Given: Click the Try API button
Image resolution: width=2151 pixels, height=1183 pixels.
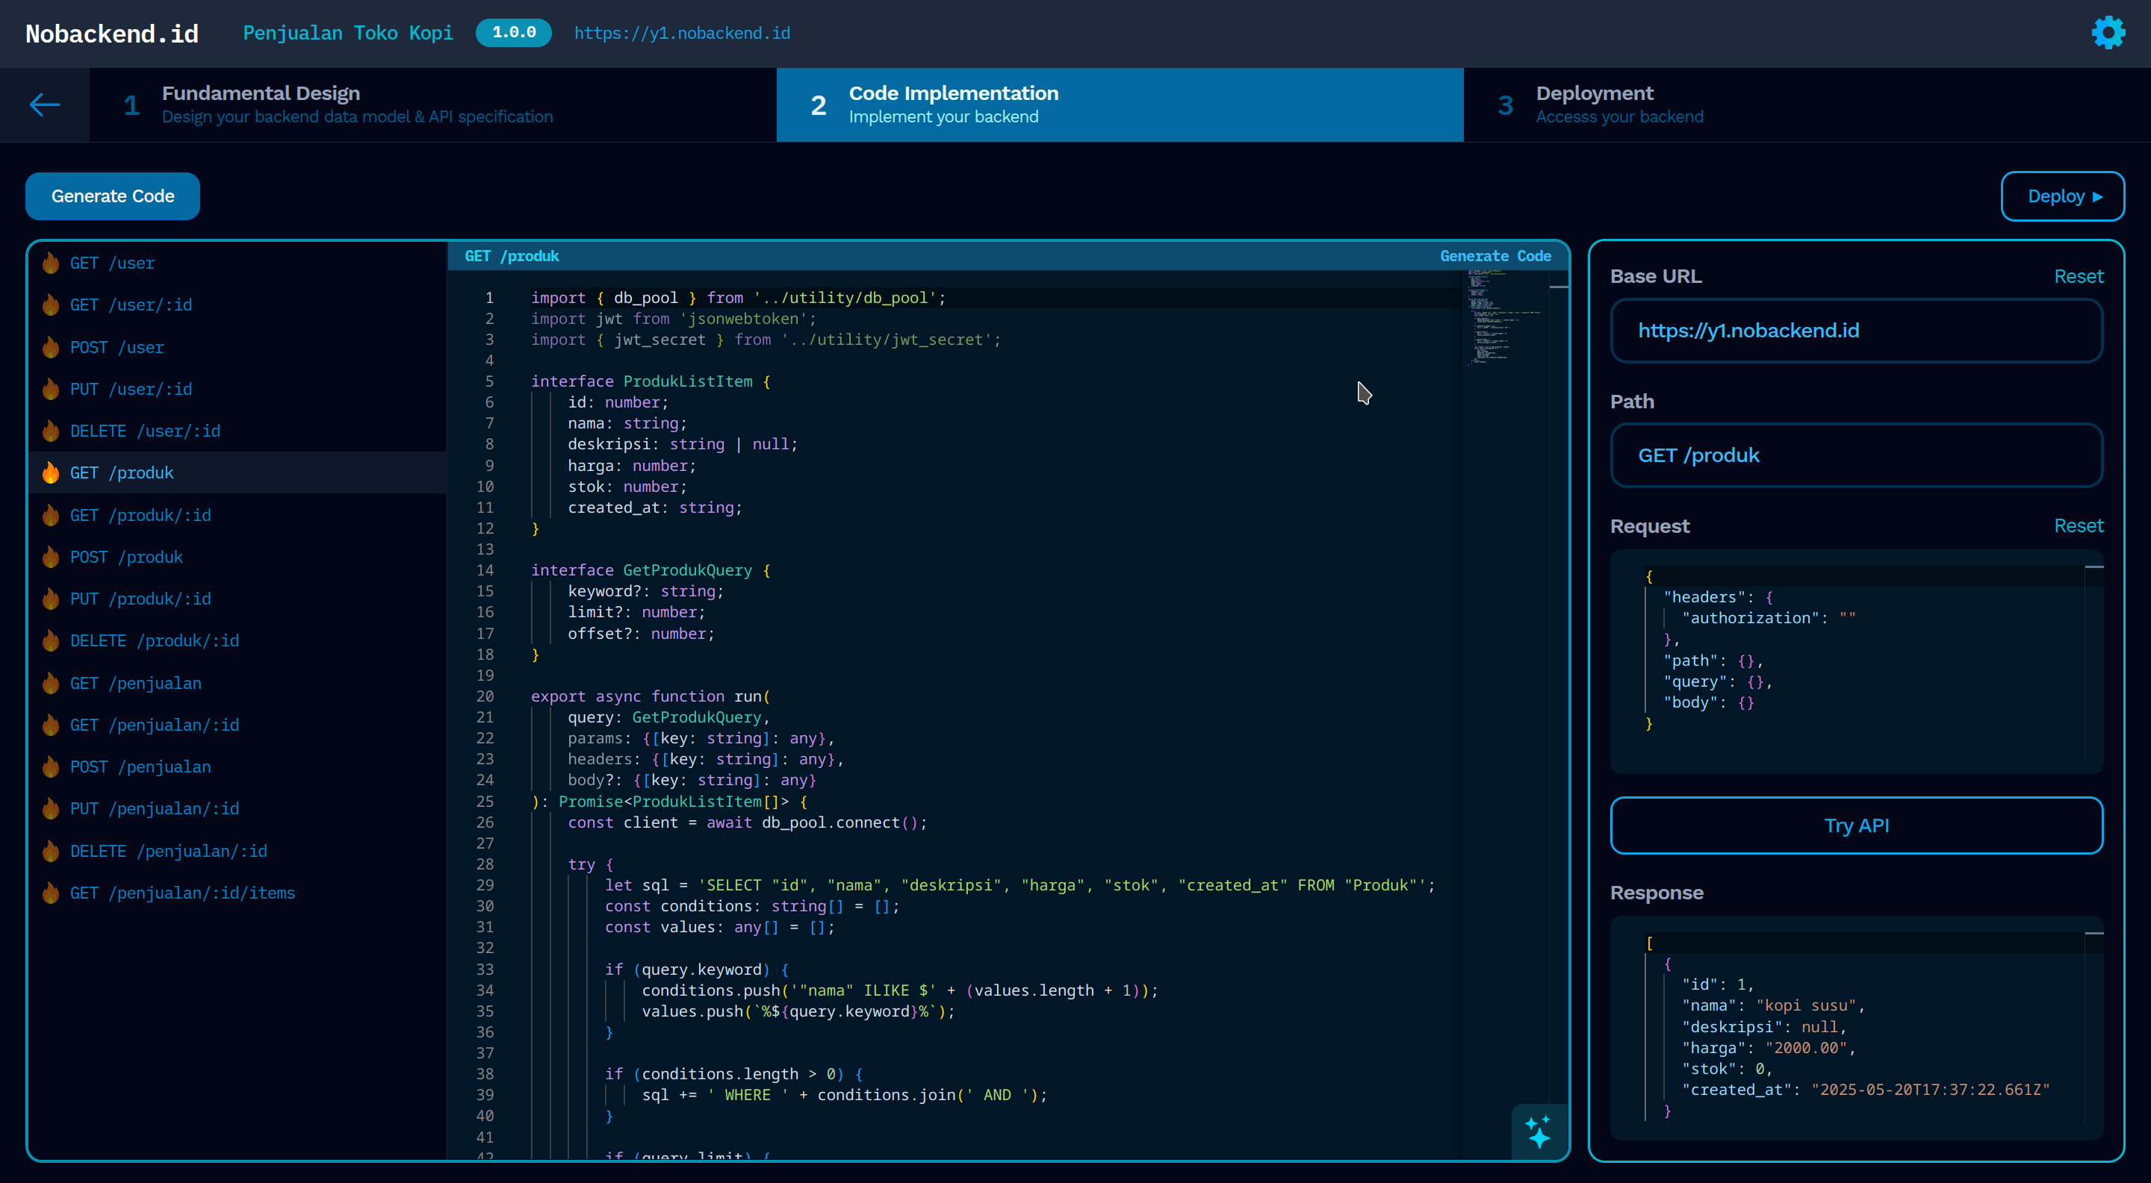Looking at the screenshot, I should pyautogui.click(x=1856, y=825).
